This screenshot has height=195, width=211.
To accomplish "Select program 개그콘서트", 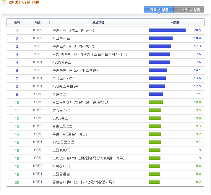I will [x=61, y=38].
